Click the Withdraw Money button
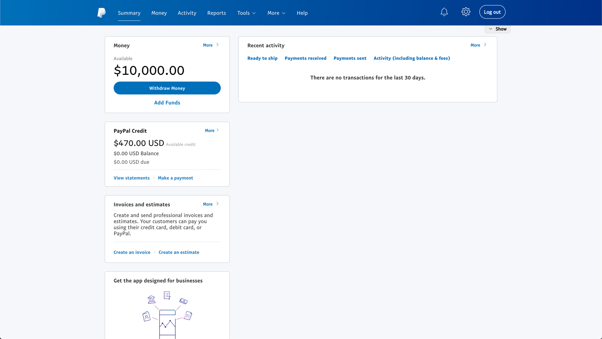The width and height of the screenshot is (602, 339). 167,88
